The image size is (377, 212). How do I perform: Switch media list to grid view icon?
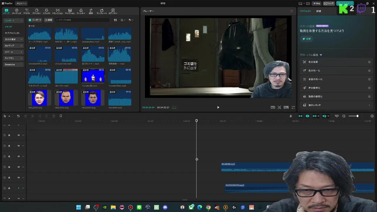pyautogui.click(x=115, y=20)
